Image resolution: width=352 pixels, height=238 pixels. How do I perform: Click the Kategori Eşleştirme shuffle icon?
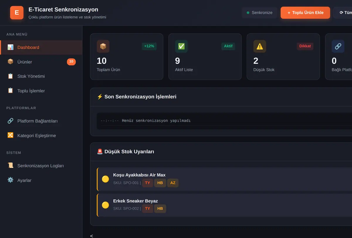pos(11,135)
